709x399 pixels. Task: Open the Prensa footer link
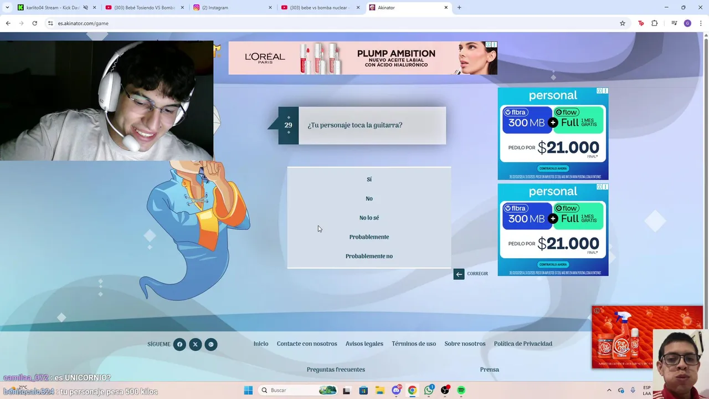tap(490, 370)
